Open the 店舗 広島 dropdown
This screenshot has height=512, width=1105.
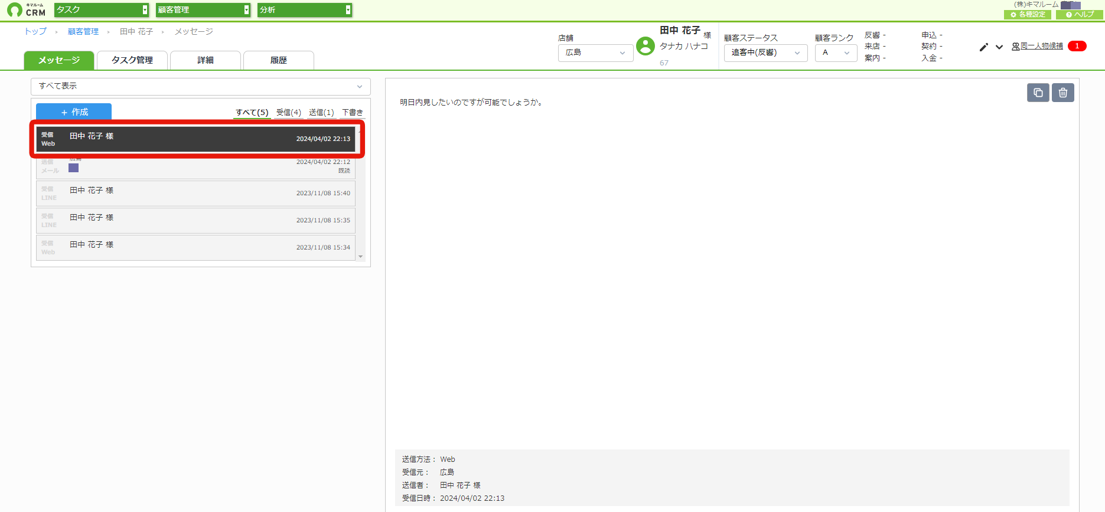[x=595, y=53]
